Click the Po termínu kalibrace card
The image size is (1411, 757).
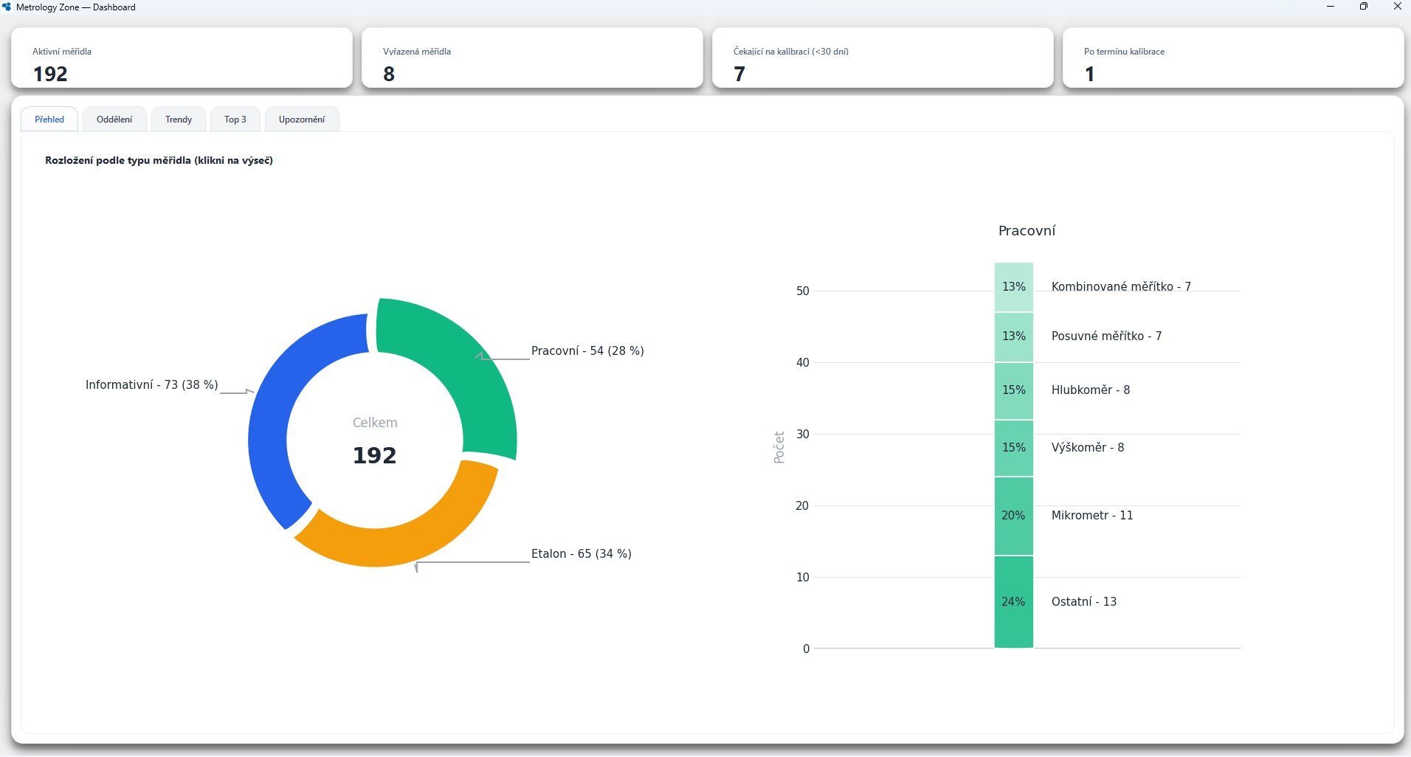1233,58
